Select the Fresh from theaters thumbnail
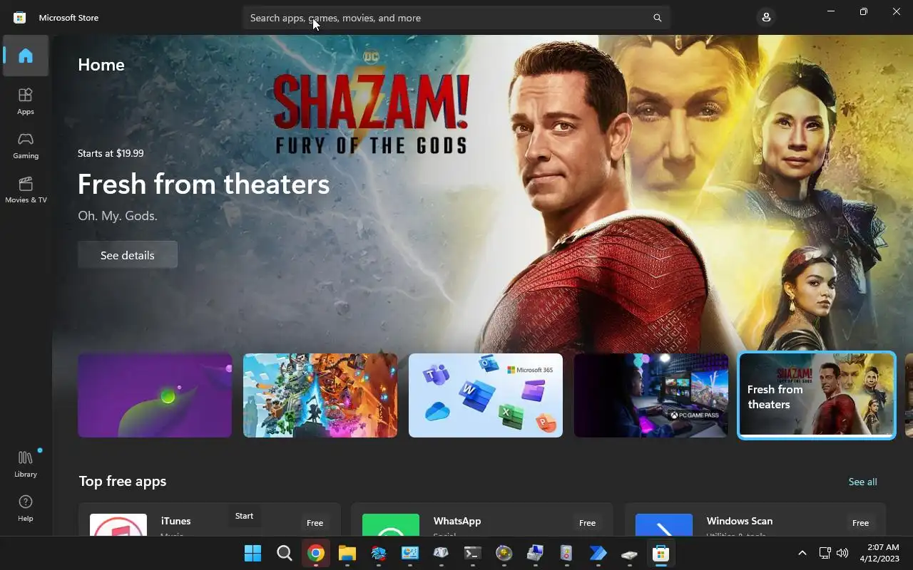Image resolution: width=913 pixels, height=570 pixels. [817, 395]
